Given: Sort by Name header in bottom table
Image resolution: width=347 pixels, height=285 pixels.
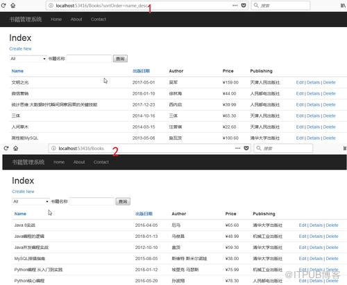Looking at the screenshot, I should pos(20,214).
